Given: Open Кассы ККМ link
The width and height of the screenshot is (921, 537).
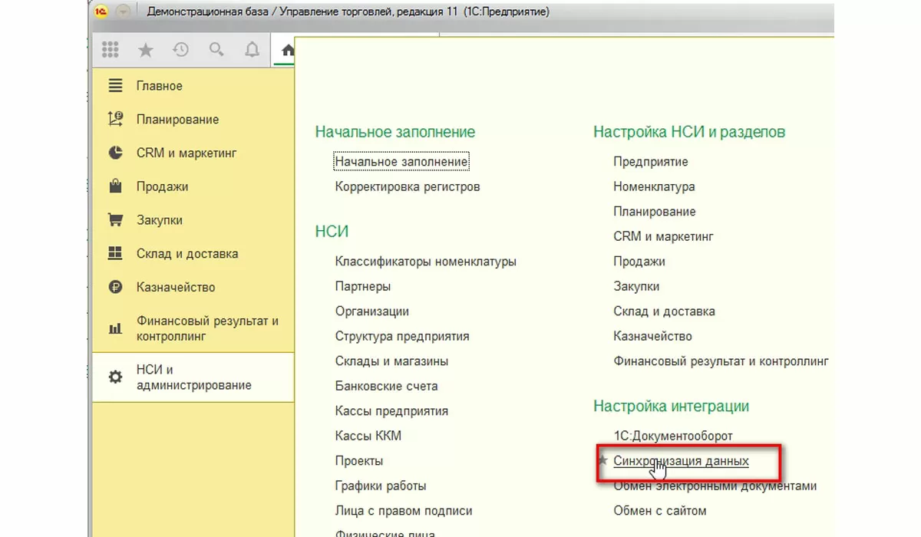Looking at the screenshot, I should [x=368, y=436].
